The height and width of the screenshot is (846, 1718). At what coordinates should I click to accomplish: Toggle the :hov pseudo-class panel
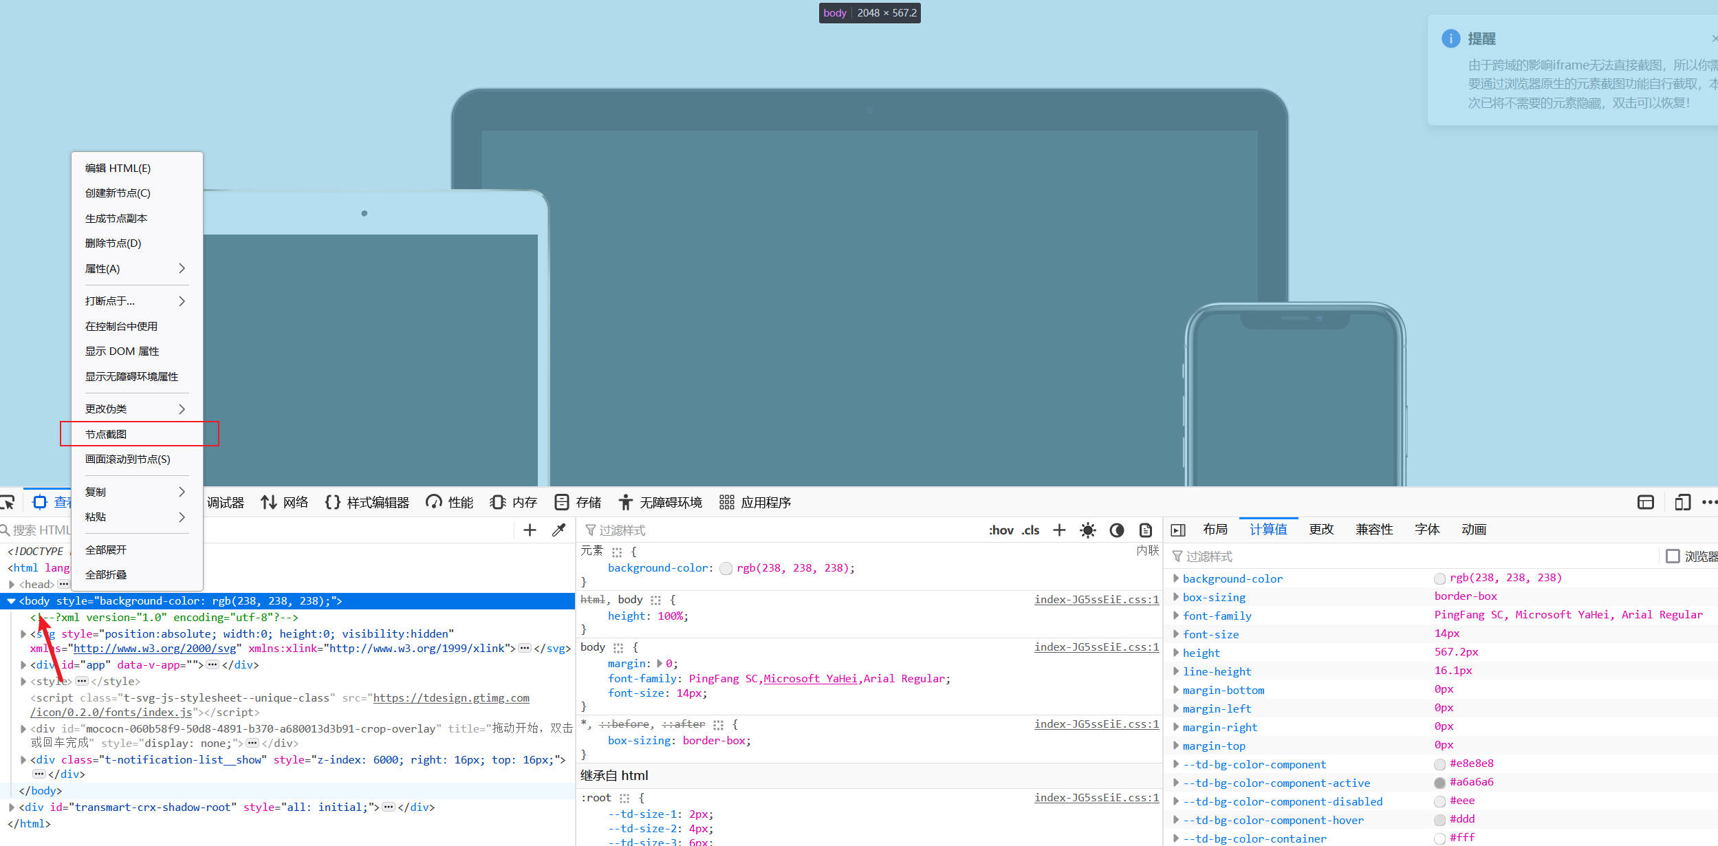[1001, 530]
